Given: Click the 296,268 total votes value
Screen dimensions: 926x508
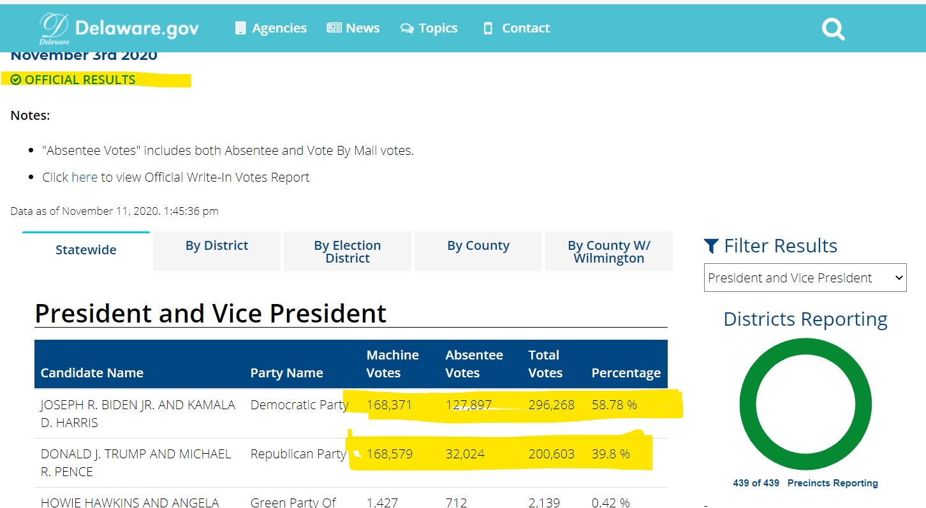Looking at the screenshot, I should [551, 405].
